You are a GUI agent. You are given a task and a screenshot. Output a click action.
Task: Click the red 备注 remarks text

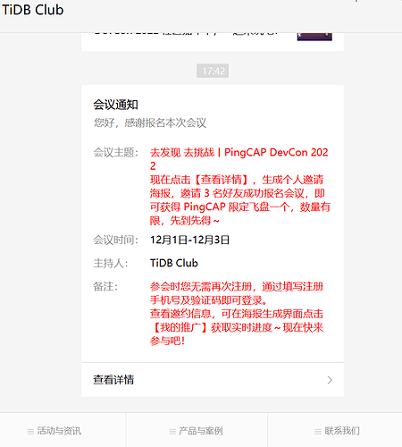click(237, 314)
